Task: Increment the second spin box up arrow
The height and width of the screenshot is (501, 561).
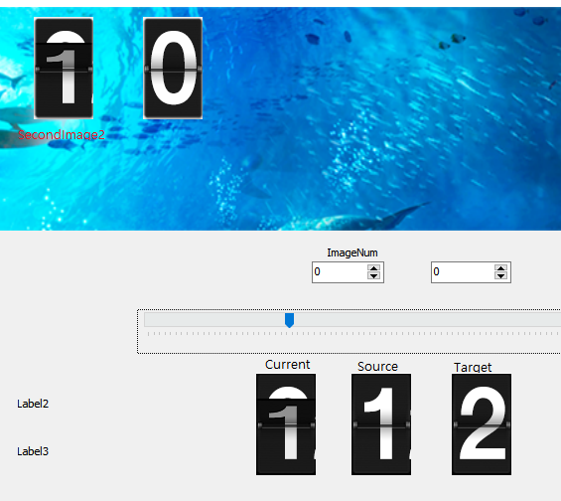Action: [500, 267]
